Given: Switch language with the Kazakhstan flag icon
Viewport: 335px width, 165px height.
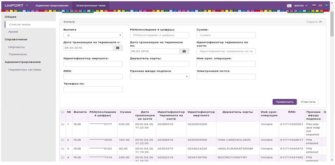Looking at the screenshot, I should 326,6.
